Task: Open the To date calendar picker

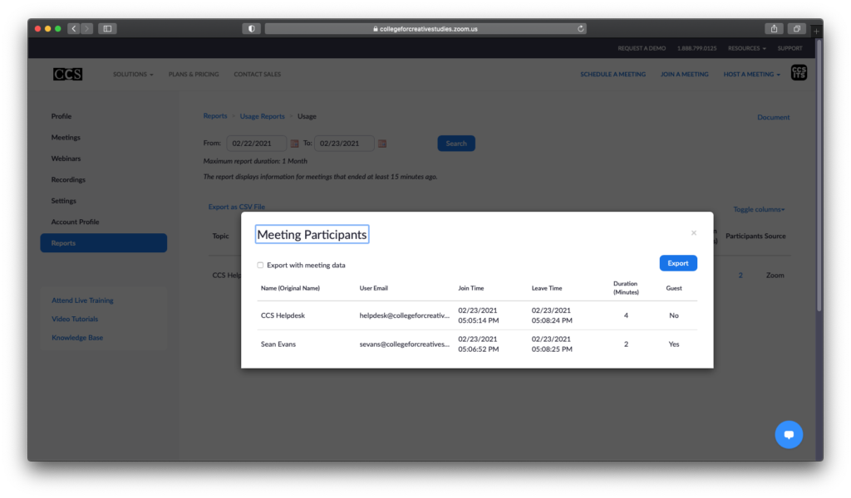Action: tap(382, 144)
